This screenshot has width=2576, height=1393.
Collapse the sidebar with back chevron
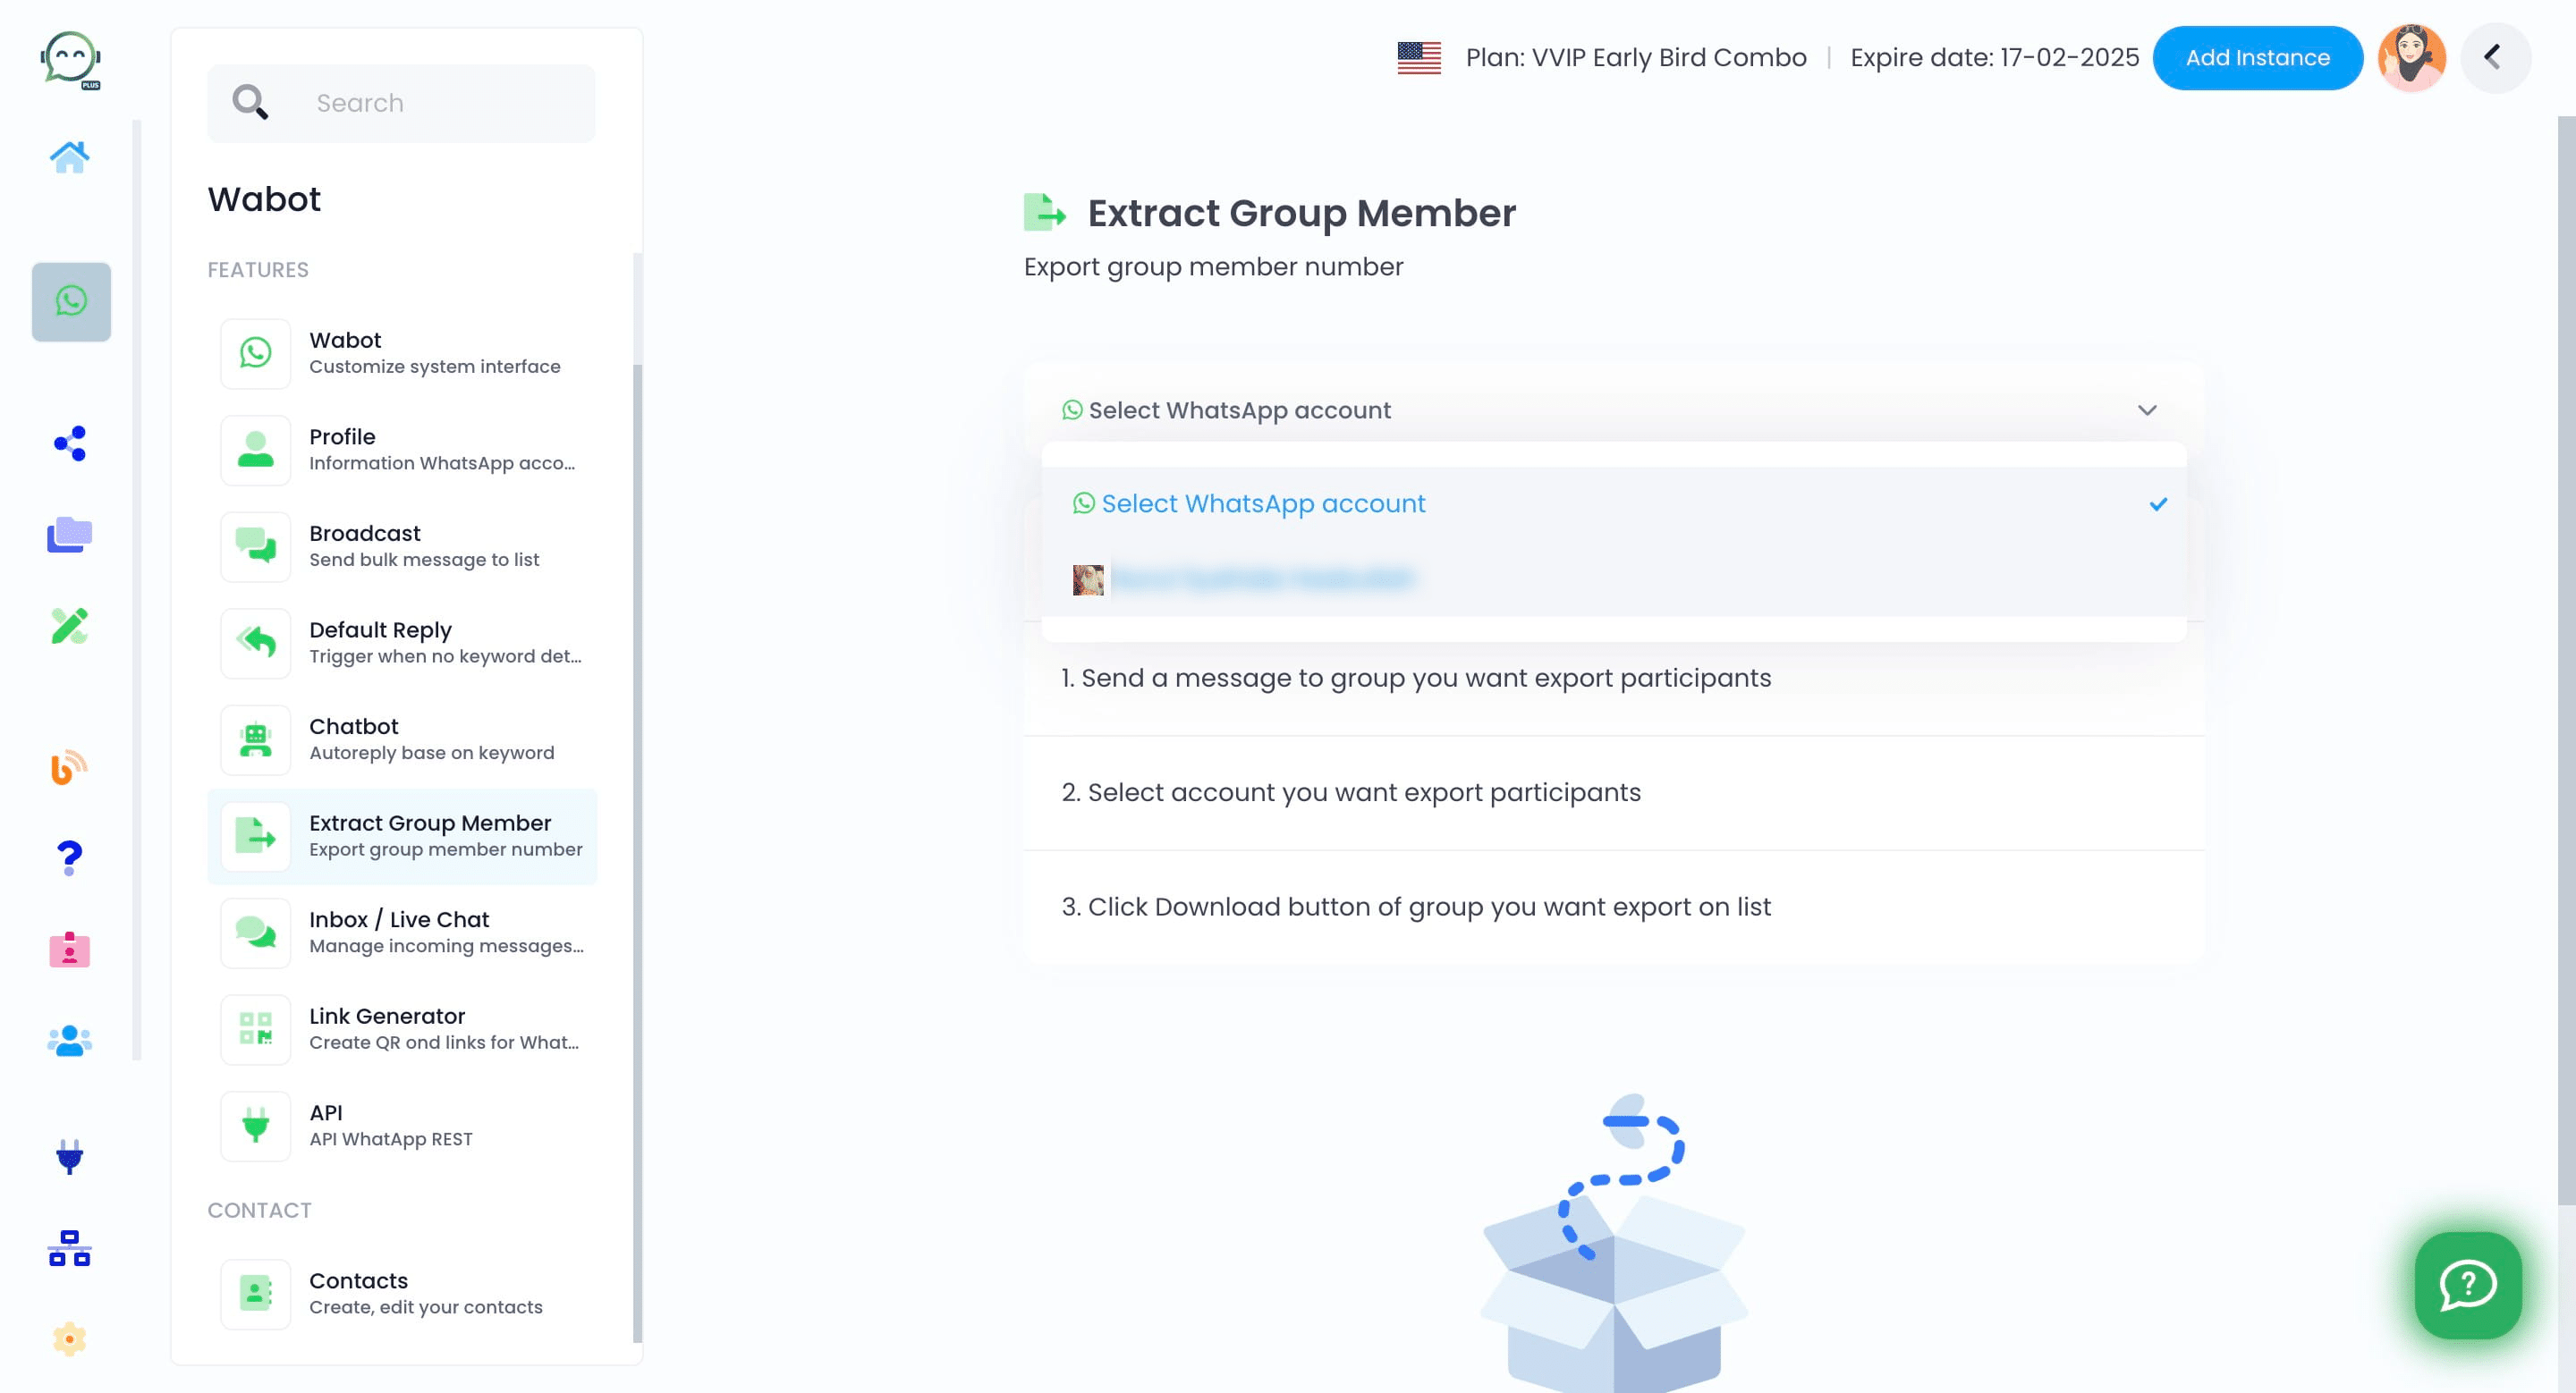coord(2494,58)
